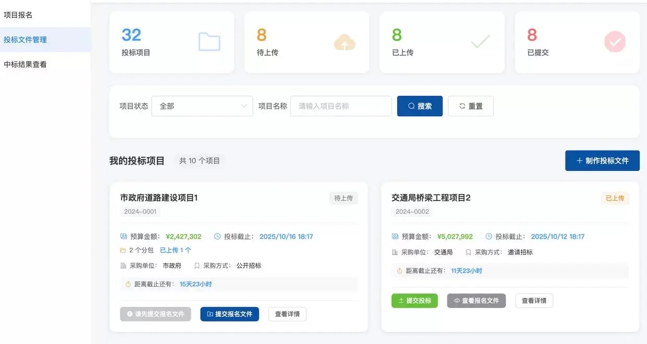This screenshot has width=647, height=344.
Task: 点击投标截止时间旁的时钟图标
Action: 217,236
